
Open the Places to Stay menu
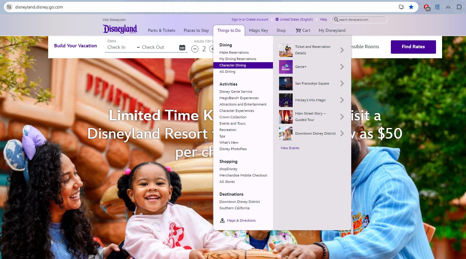coord(196,30)
